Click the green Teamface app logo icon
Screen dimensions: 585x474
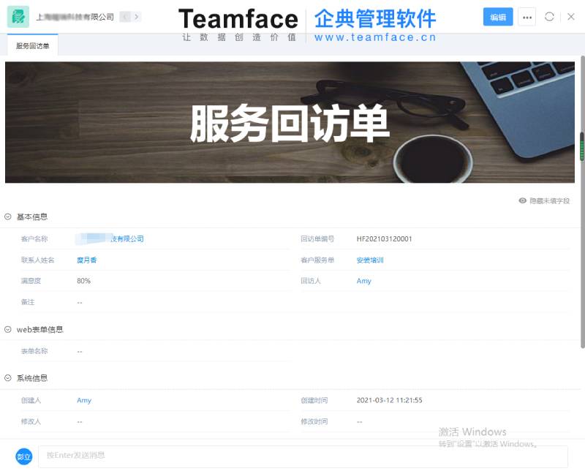coord(18,17)
